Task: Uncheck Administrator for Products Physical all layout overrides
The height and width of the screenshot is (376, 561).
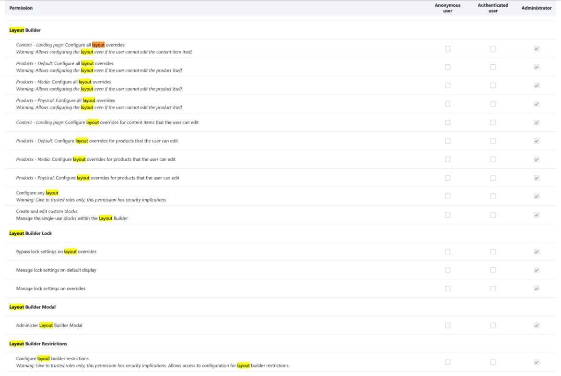Action: pyautogui.click(x=537, y=104)
